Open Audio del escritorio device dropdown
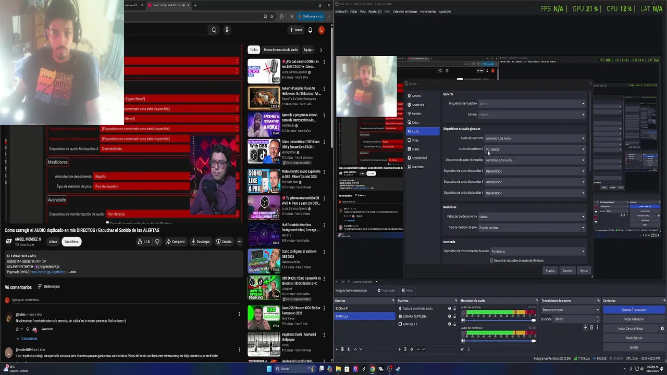The width and height of the screenshot is (667, 375). [535, 139]
